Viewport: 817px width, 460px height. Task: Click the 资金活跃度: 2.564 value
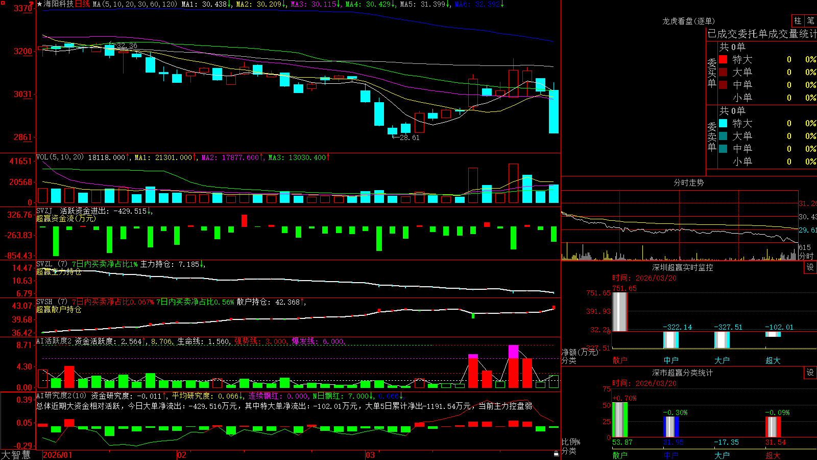tap(111, 341)
